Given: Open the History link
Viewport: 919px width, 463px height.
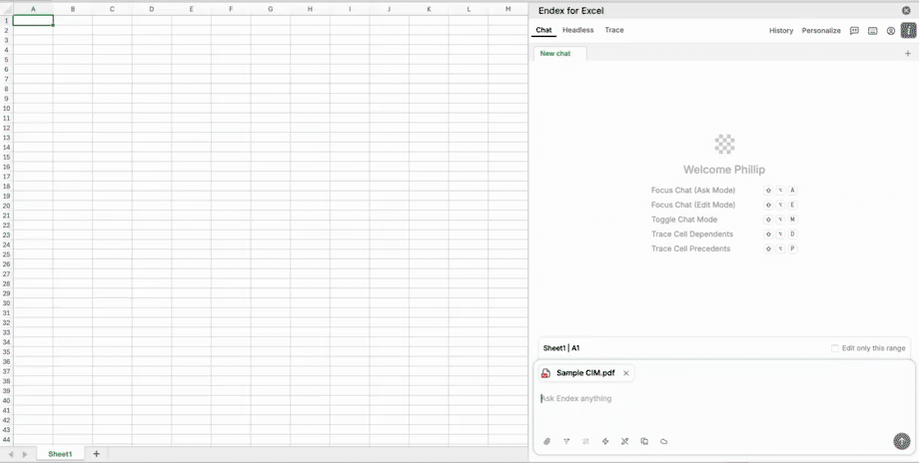Looking at the screenshot, I should 781,31.
